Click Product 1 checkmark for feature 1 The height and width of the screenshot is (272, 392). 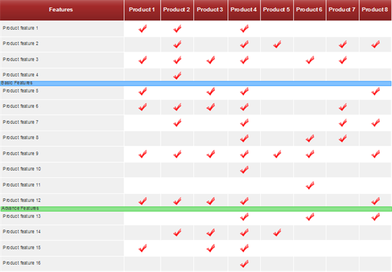click(x=142, y=29)
